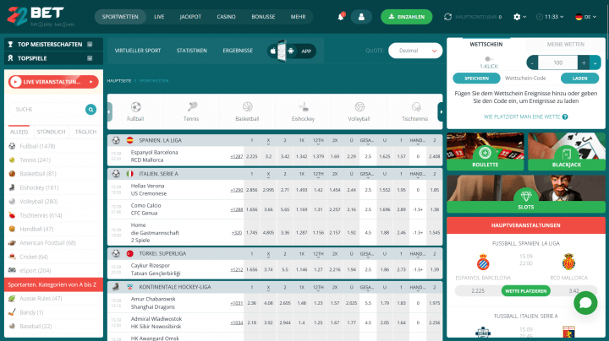Select the Basketball sport icon

[x=247, y=111]
